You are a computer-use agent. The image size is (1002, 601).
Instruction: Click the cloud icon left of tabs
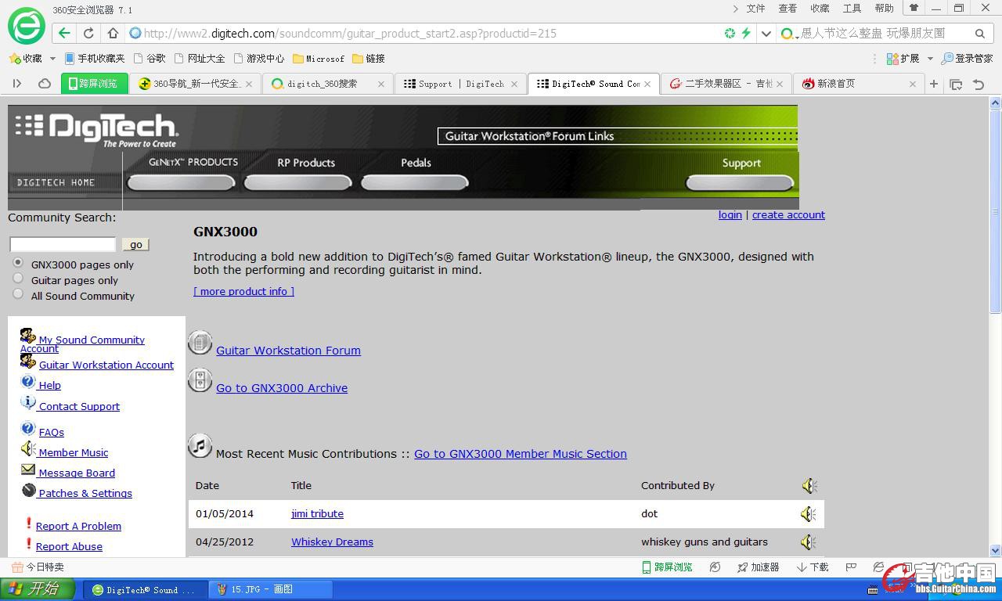click(45, 84)
